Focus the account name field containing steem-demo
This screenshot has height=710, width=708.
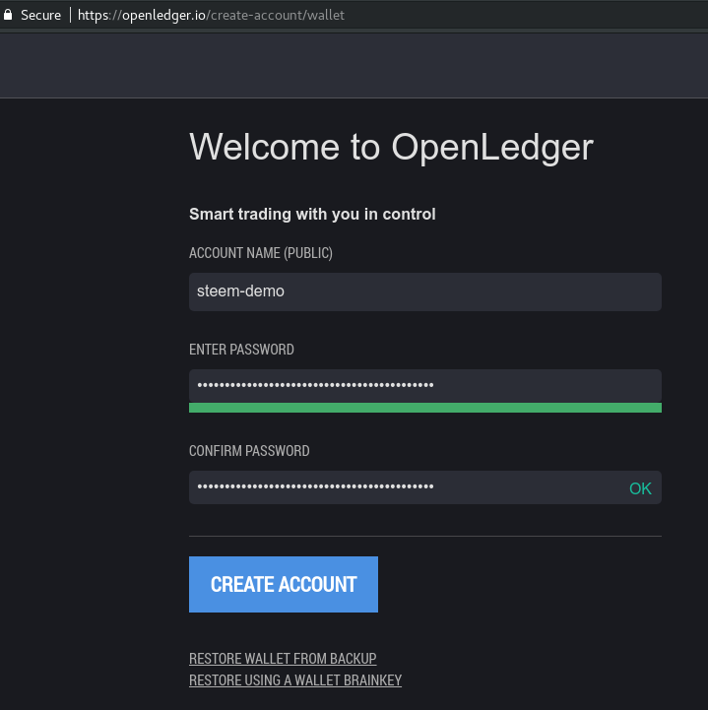point(425,291)
